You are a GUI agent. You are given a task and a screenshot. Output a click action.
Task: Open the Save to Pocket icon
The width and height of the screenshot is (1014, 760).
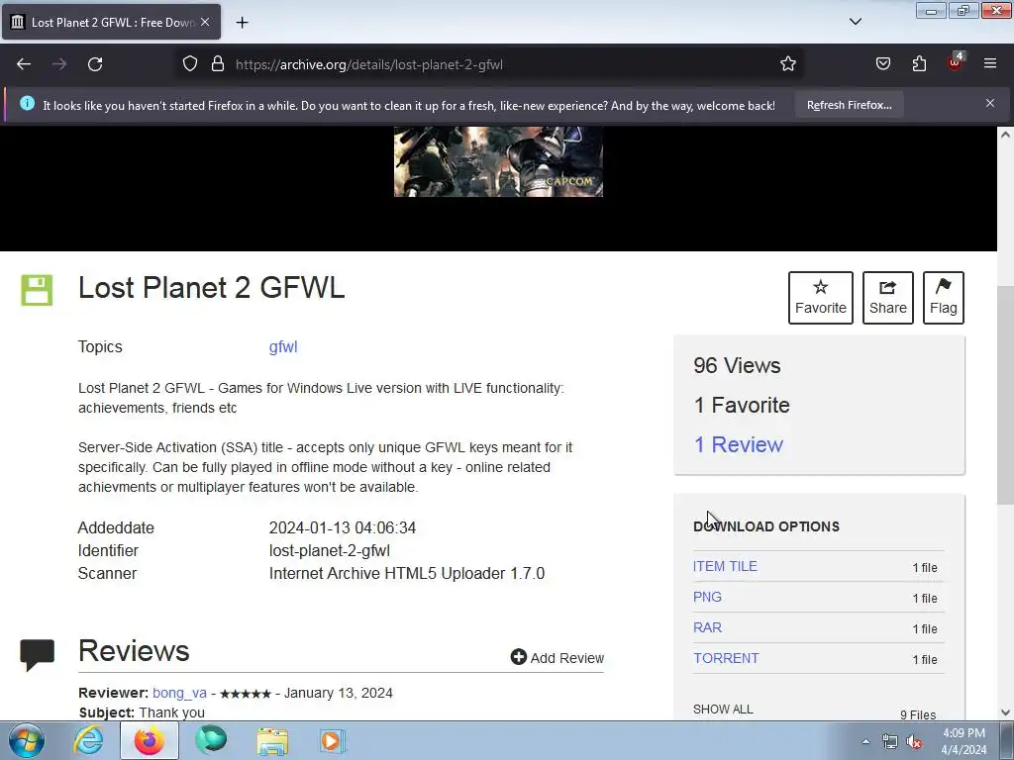tap(882, 63)
